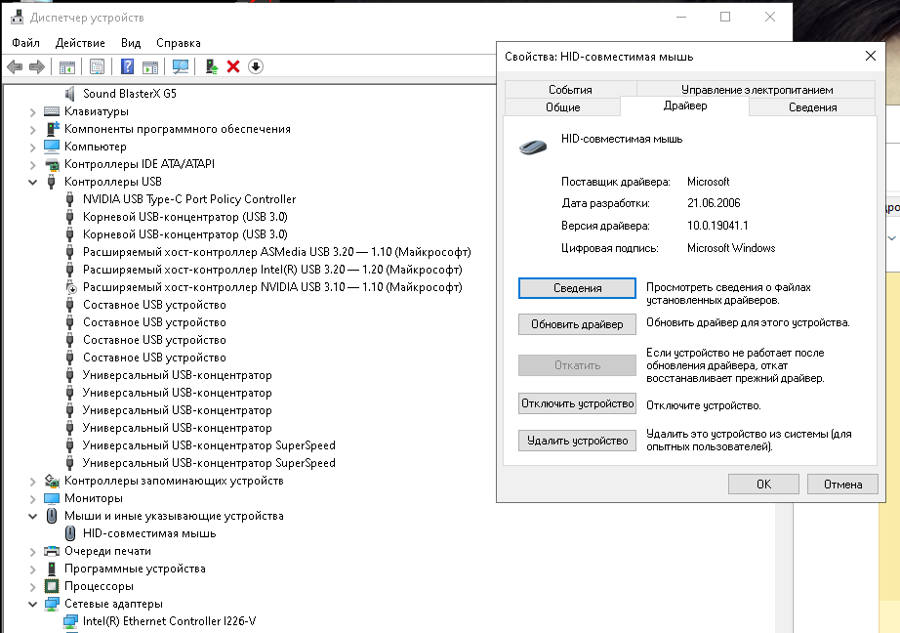Viewport: 900px width, 633px height.
Task: Click the Очереди печати printer icon
Action: (x=52, y=552)
